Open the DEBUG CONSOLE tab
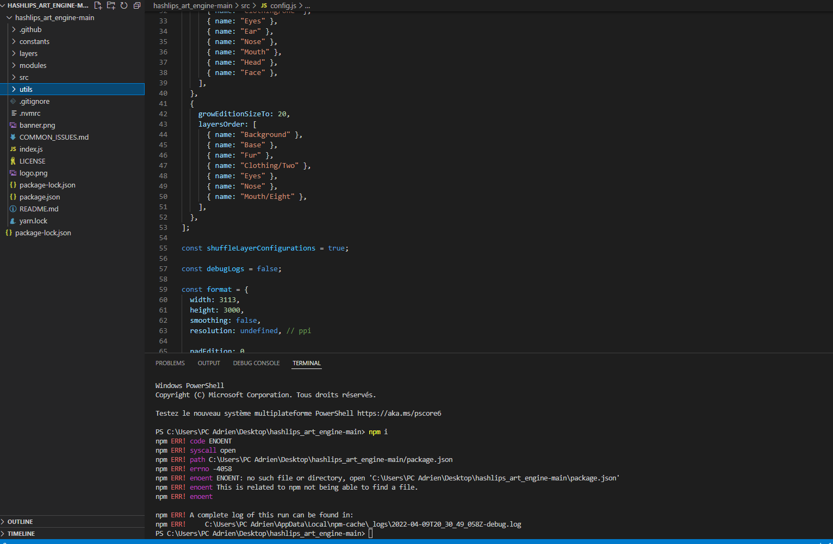Viewport: 833px width, 544px height. coord(256,362)
